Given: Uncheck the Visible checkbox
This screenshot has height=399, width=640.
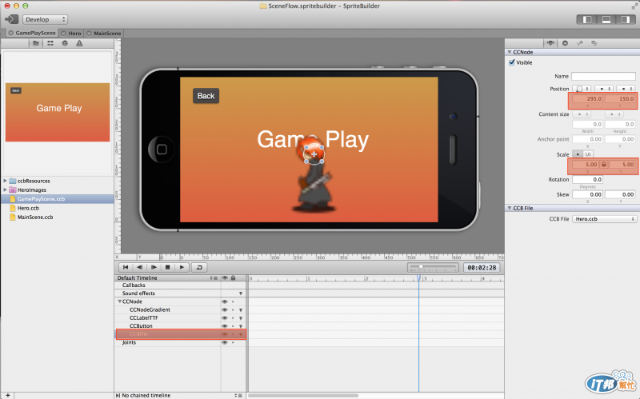Looking at the screenshot, I should [512, 62].
